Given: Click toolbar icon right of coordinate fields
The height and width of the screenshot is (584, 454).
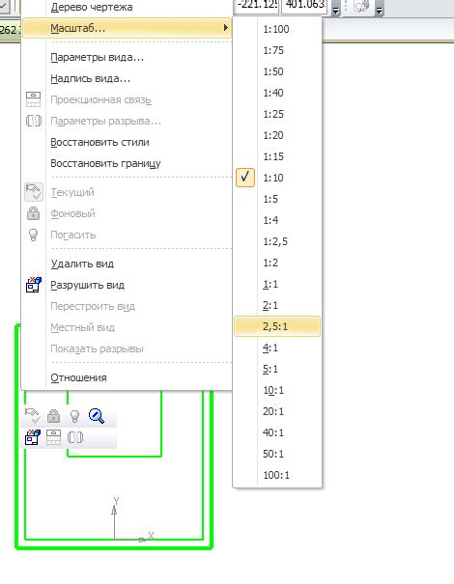Looking at the screenshot, I should (x=361, y=6).
